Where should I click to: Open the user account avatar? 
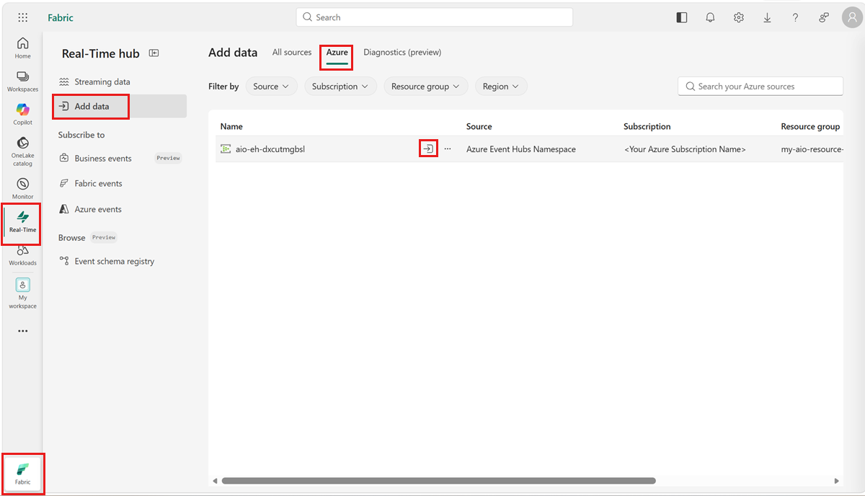click(x=852, y=17)
